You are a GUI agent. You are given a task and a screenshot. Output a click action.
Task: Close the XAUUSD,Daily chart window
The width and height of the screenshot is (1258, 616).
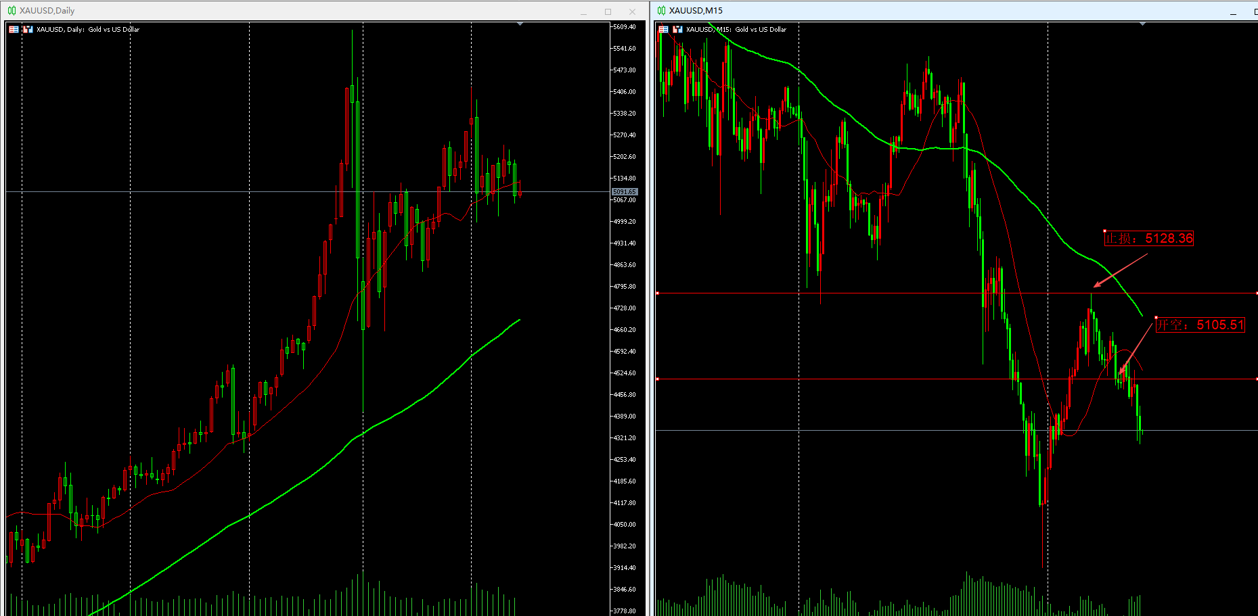632,11
